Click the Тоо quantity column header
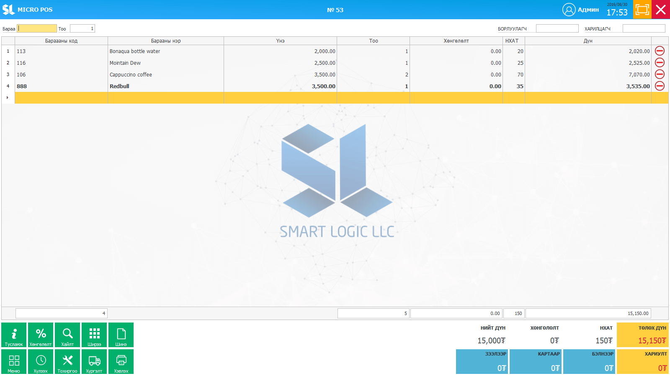This screenshot has width=670, height=376. pyautogui.click(x=373, y=41)
